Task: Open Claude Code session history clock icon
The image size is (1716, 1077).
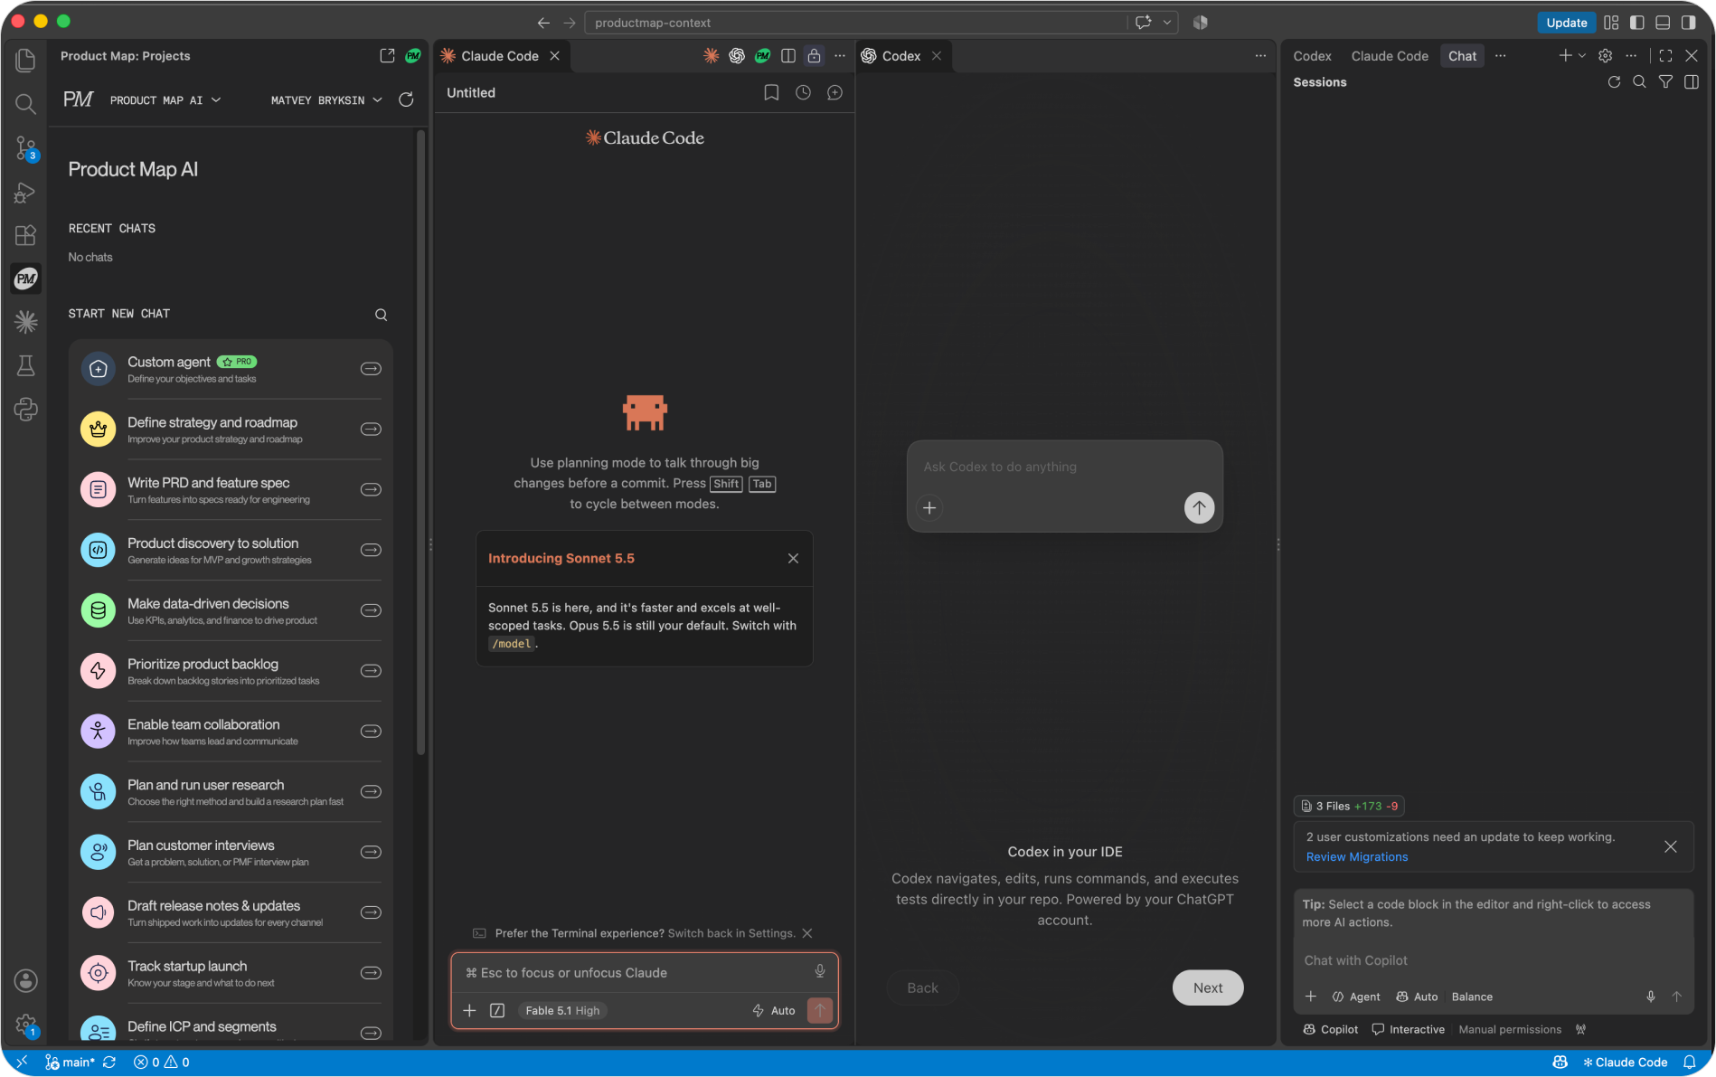Action: point(803,92)
